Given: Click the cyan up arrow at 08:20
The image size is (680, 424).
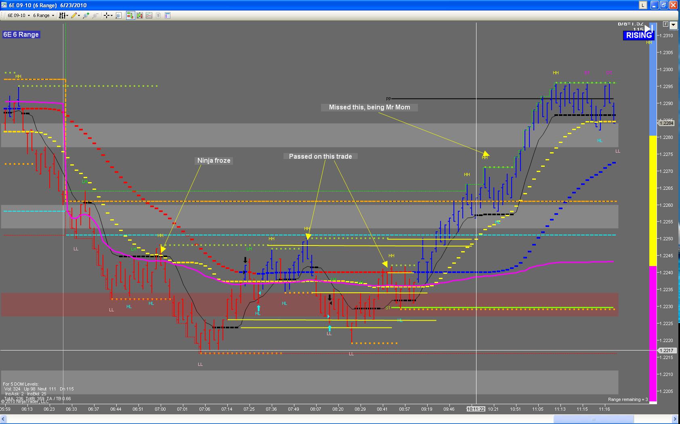Looking at the screenshot, I should click(x=330, y=328).
